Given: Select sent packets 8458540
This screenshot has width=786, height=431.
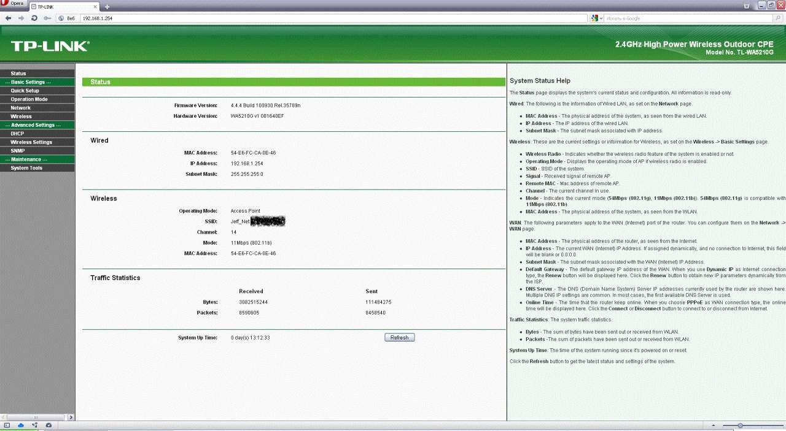Looking at the screenshot, I should pos(375,313).
